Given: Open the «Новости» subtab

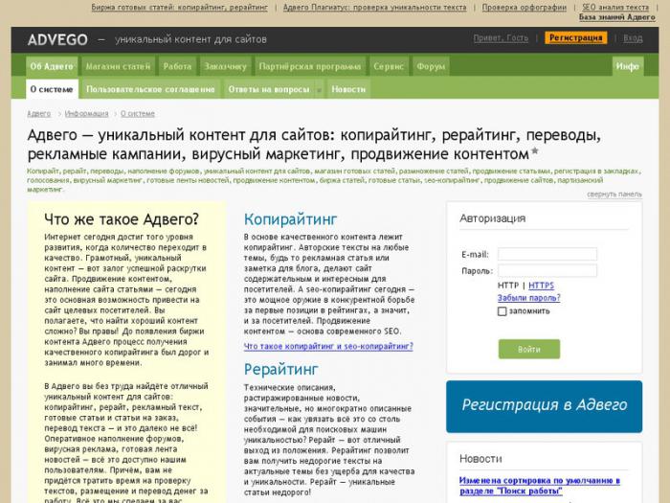Looking at the screenshot, I should (x=348, y=89).
